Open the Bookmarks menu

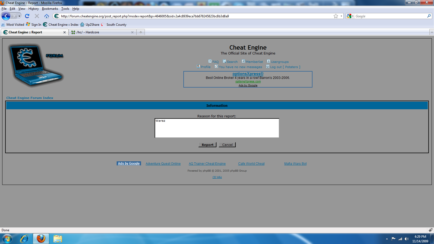point(50,9)
